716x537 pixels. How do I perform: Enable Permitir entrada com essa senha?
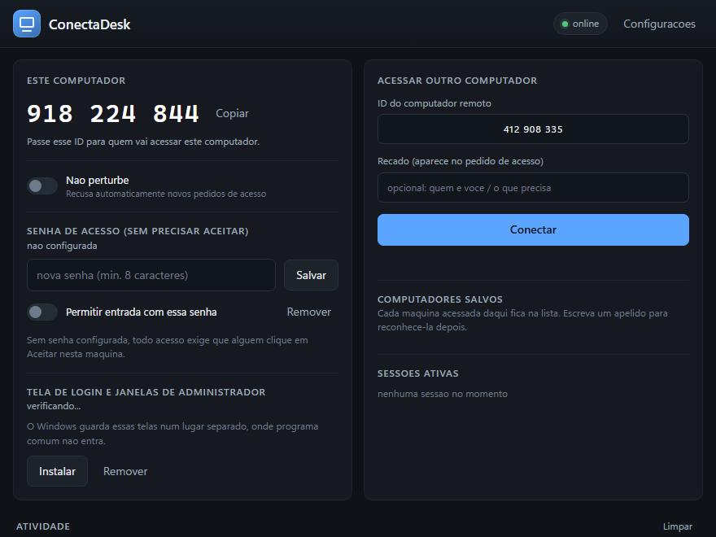click(x=42, y=312)
